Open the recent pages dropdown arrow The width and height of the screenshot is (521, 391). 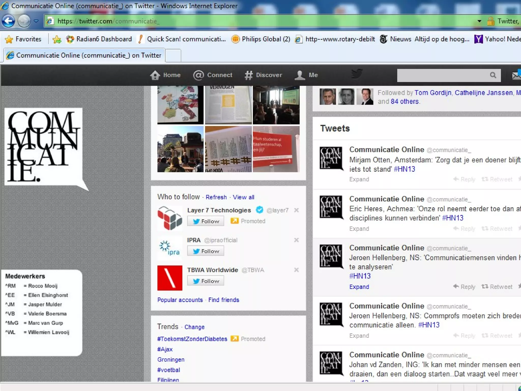[x=36, y=21]
